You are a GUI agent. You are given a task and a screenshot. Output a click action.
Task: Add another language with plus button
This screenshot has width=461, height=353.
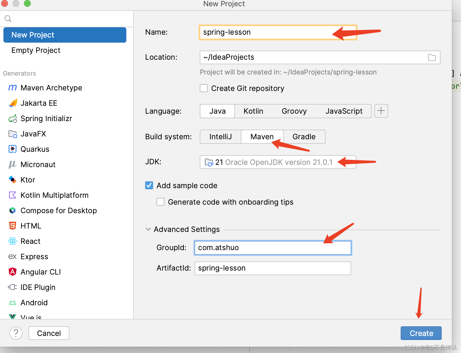point(381,111)
